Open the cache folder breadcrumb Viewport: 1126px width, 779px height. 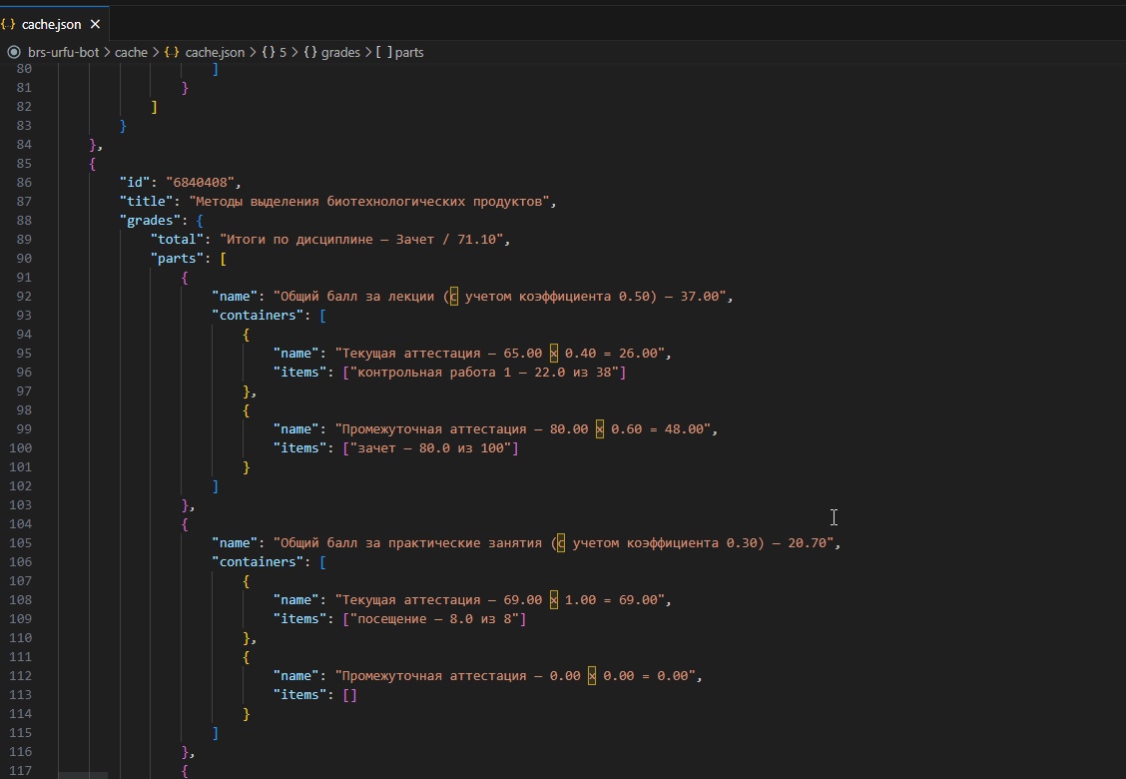pos(131,53)
